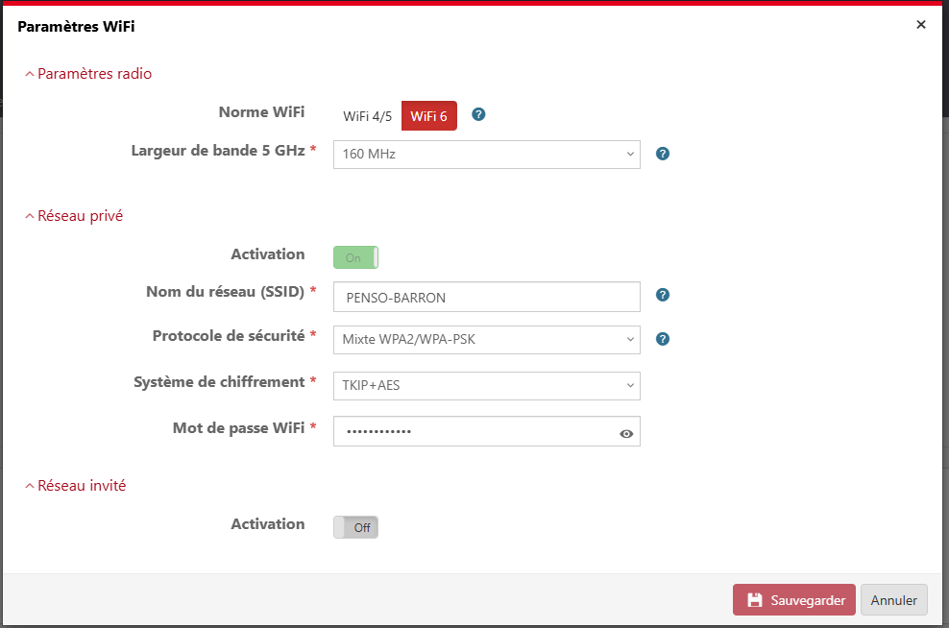
Task: Open Système de chiffrement dropdown
Action: (486, 385)
